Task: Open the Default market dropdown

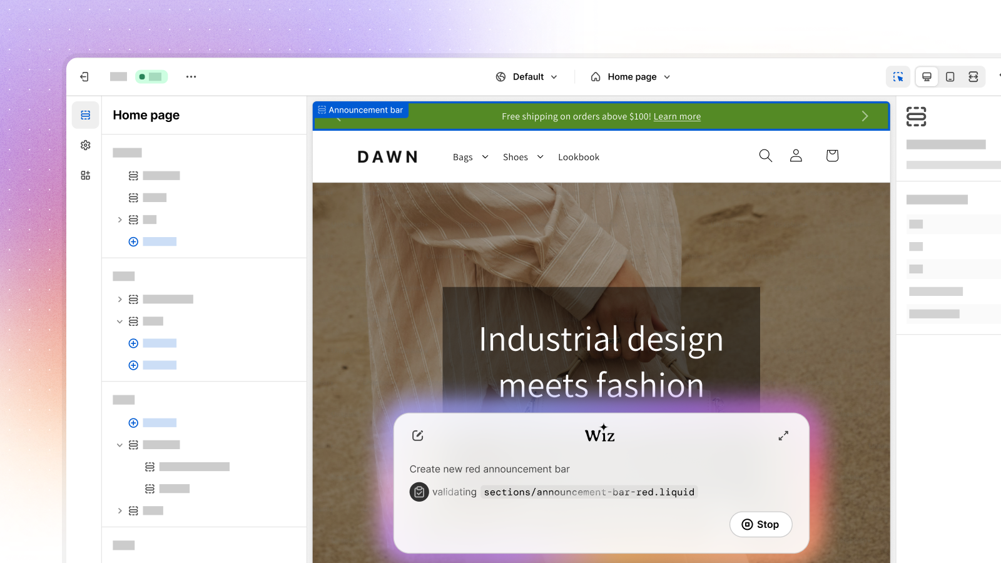Action: 527,76
